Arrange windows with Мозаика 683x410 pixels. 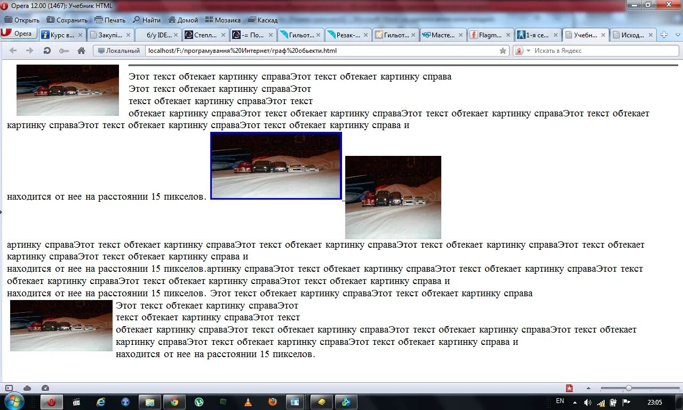tap(223, 20)
